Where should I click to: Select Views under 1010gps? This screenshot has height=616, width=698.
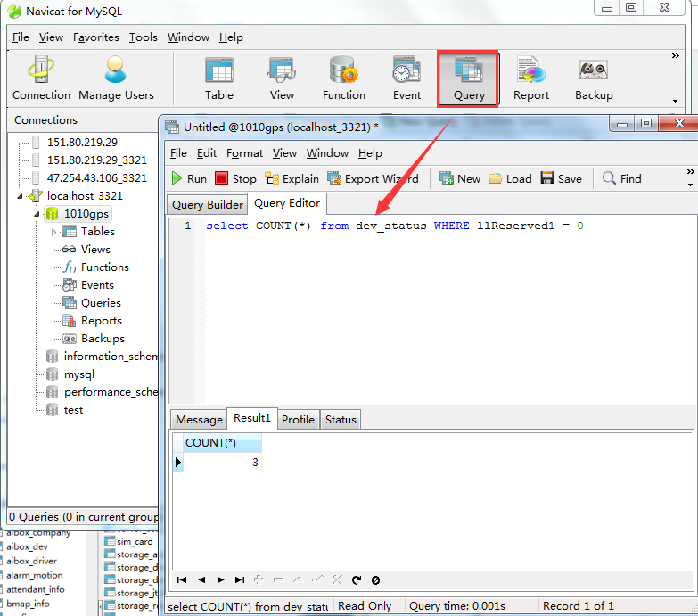pos(95,250)
